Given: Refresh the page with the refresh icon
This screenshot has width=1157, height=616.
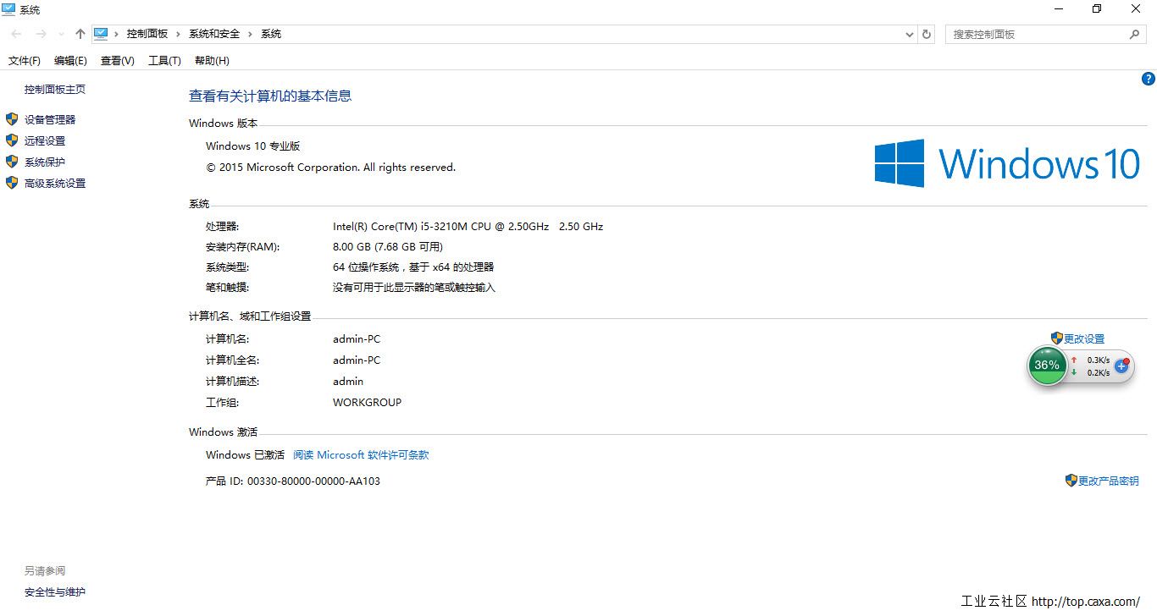Looking at the screenshot, I should click(927, 34).
